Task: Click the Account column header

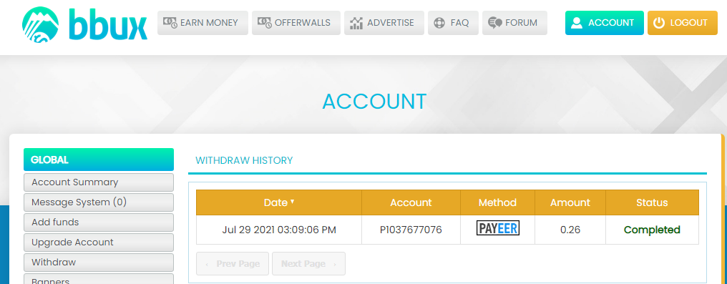Action: click(x=411, y=202)
